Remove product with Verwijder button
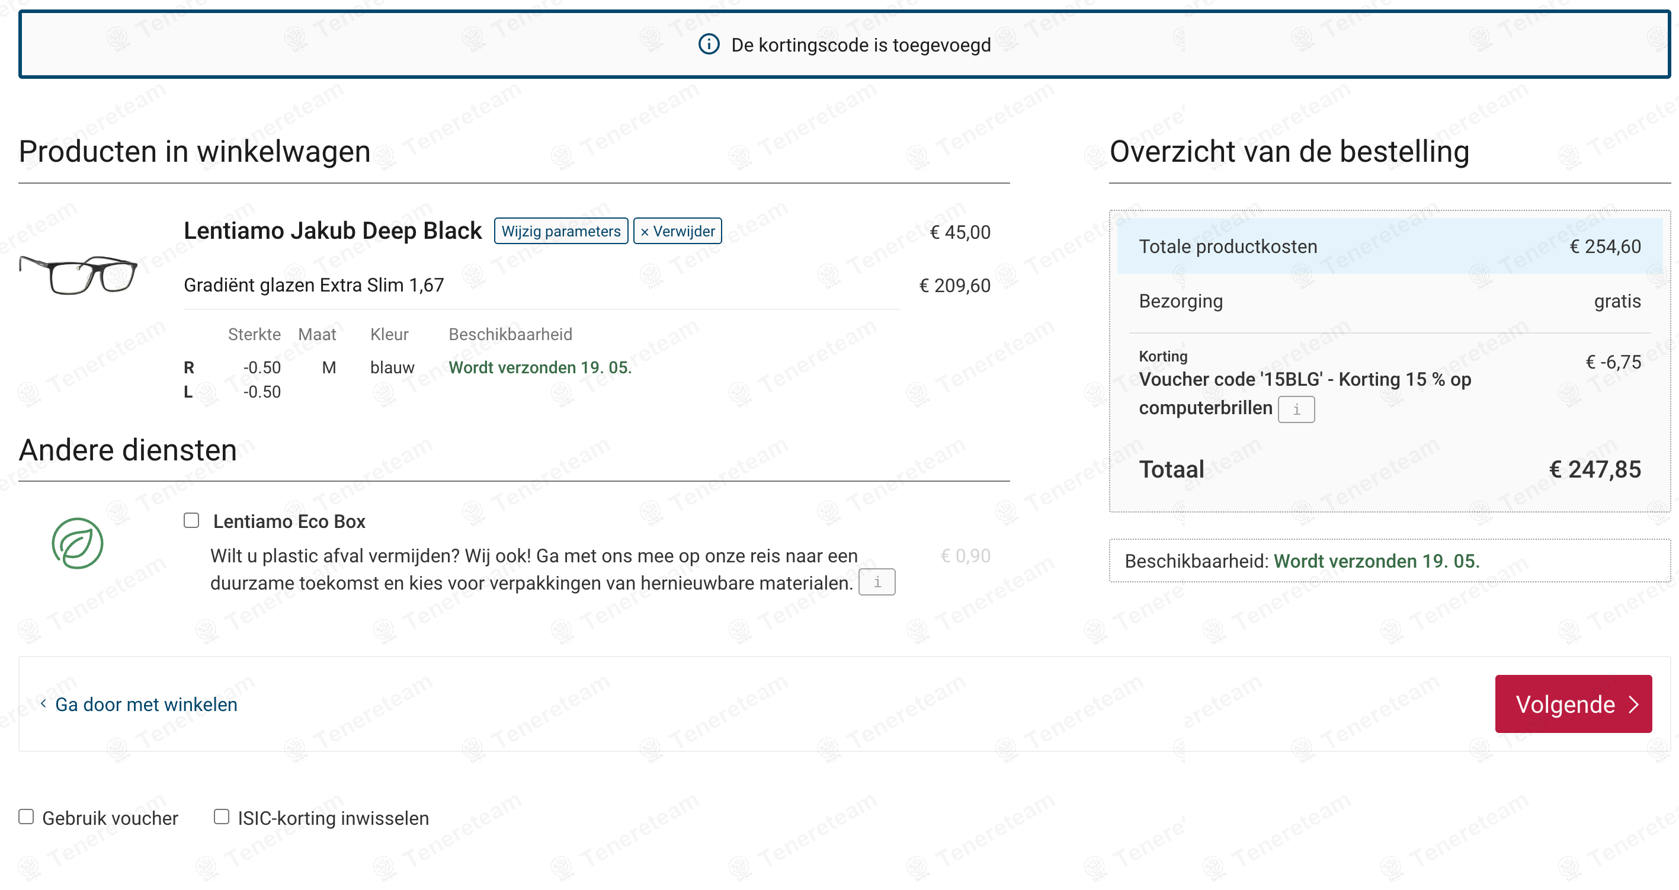 coord(677,231)
